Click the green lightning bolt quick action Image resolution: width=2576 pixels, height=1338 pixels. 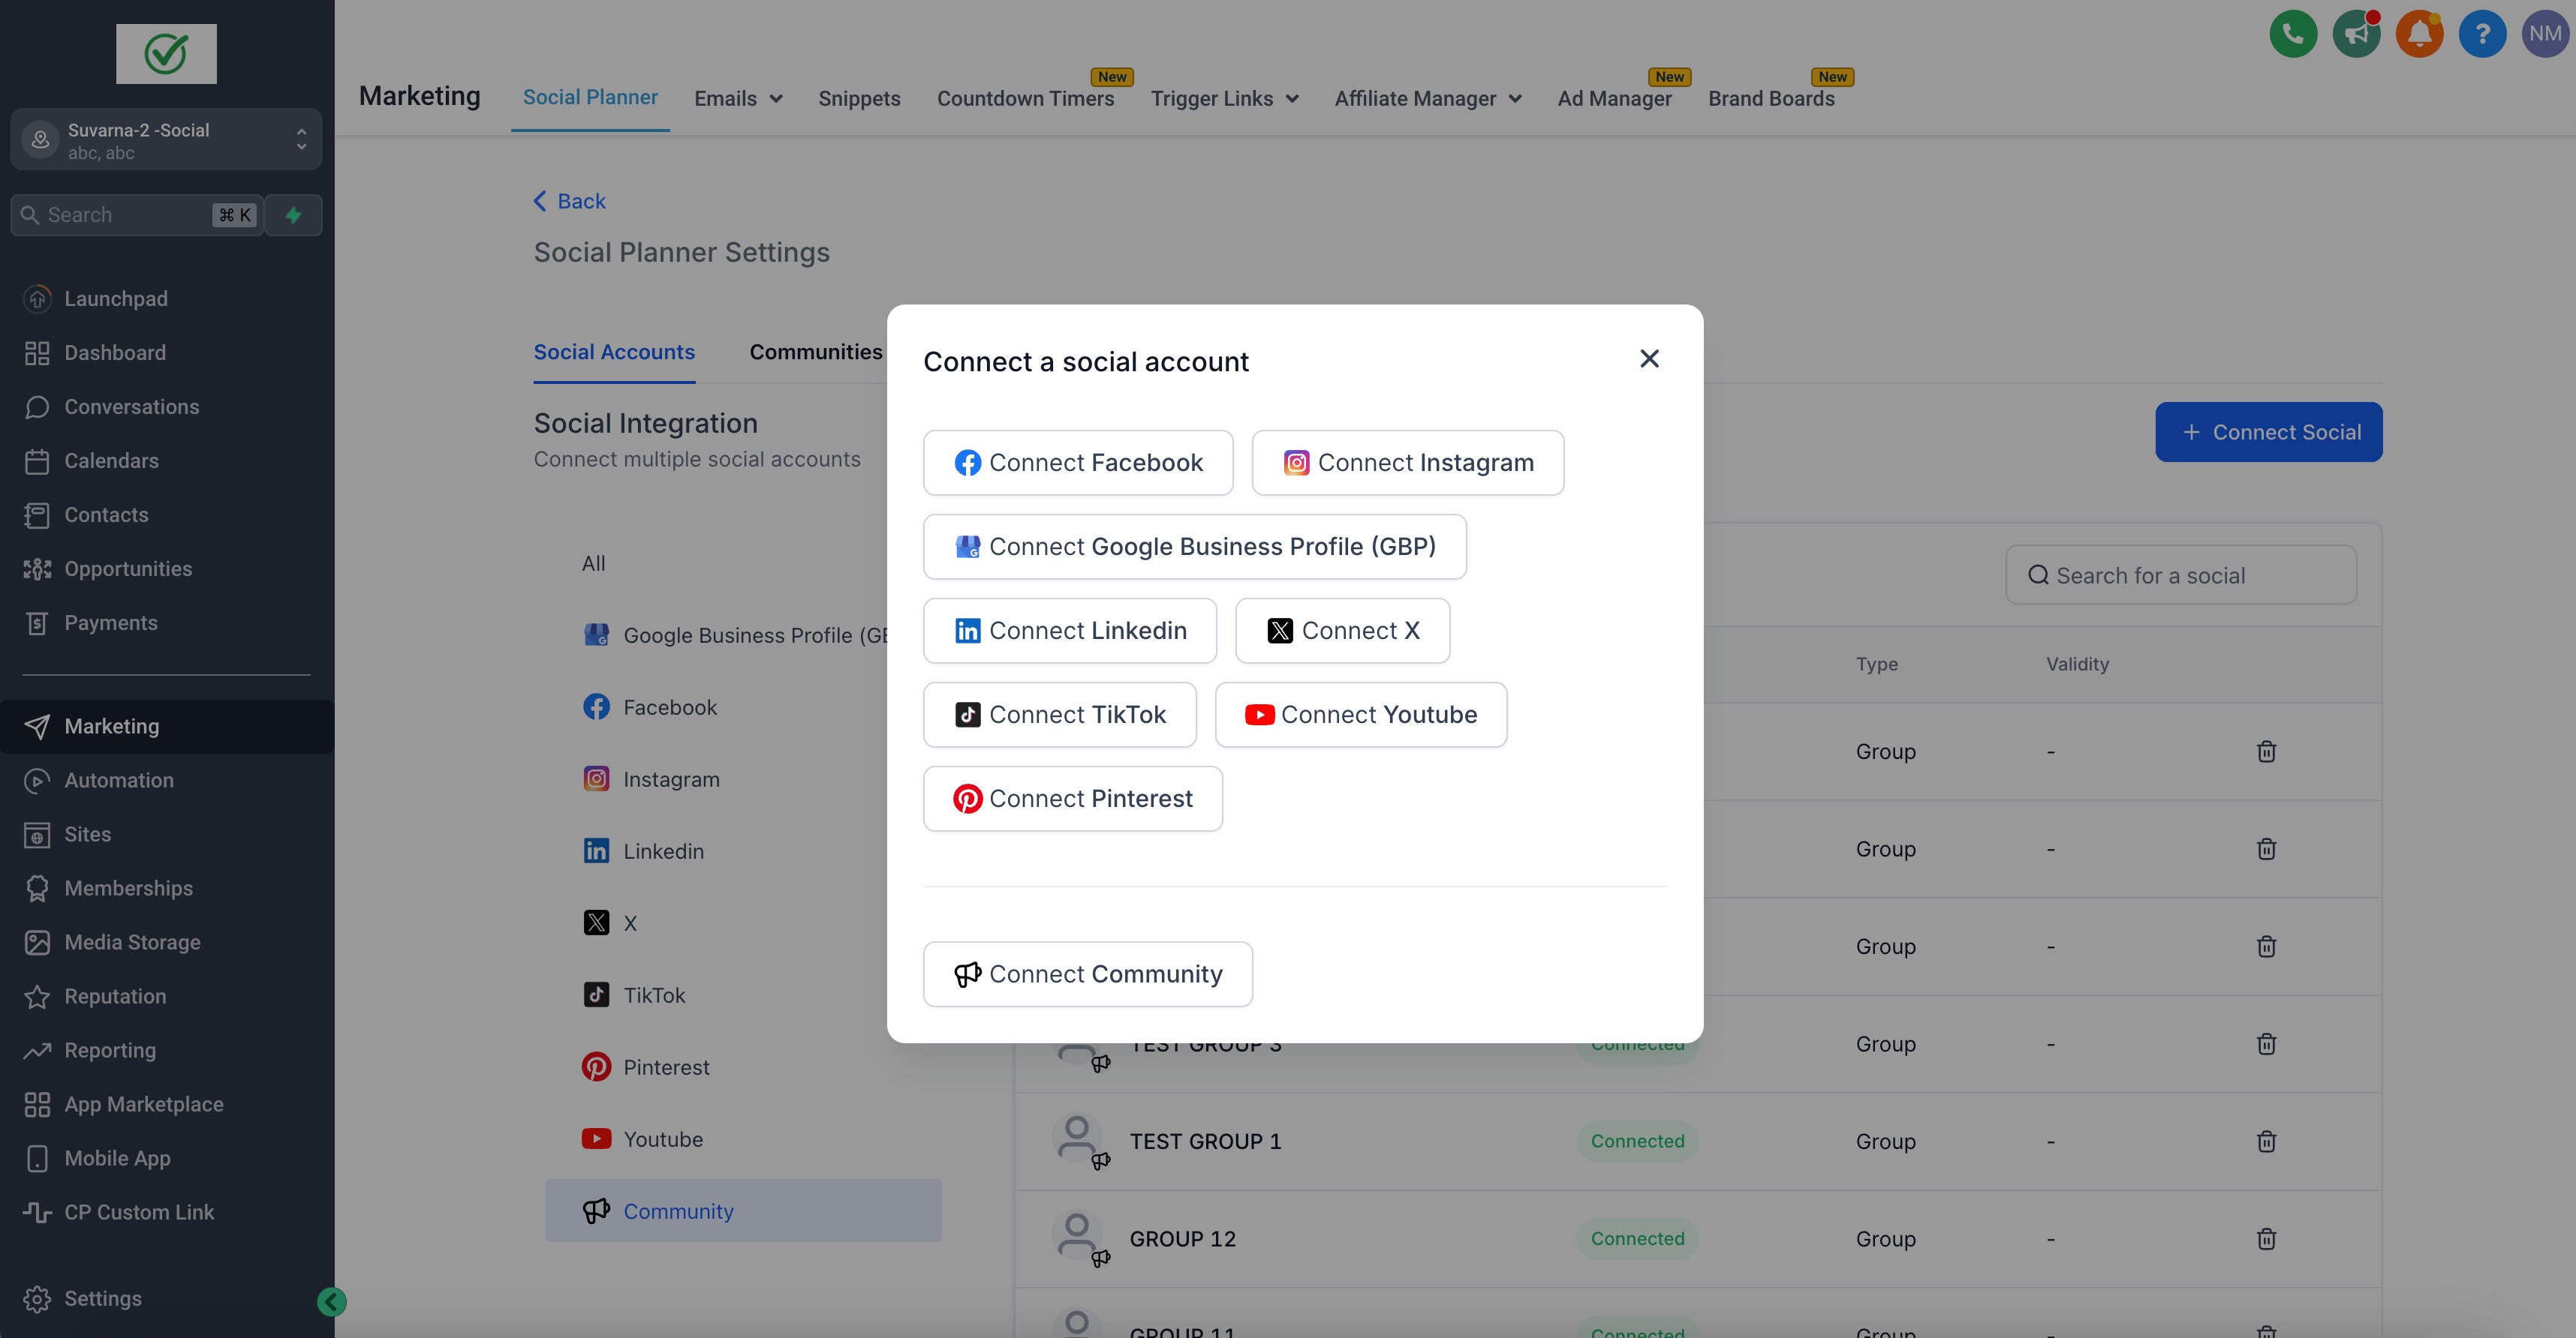click(294, 214)
